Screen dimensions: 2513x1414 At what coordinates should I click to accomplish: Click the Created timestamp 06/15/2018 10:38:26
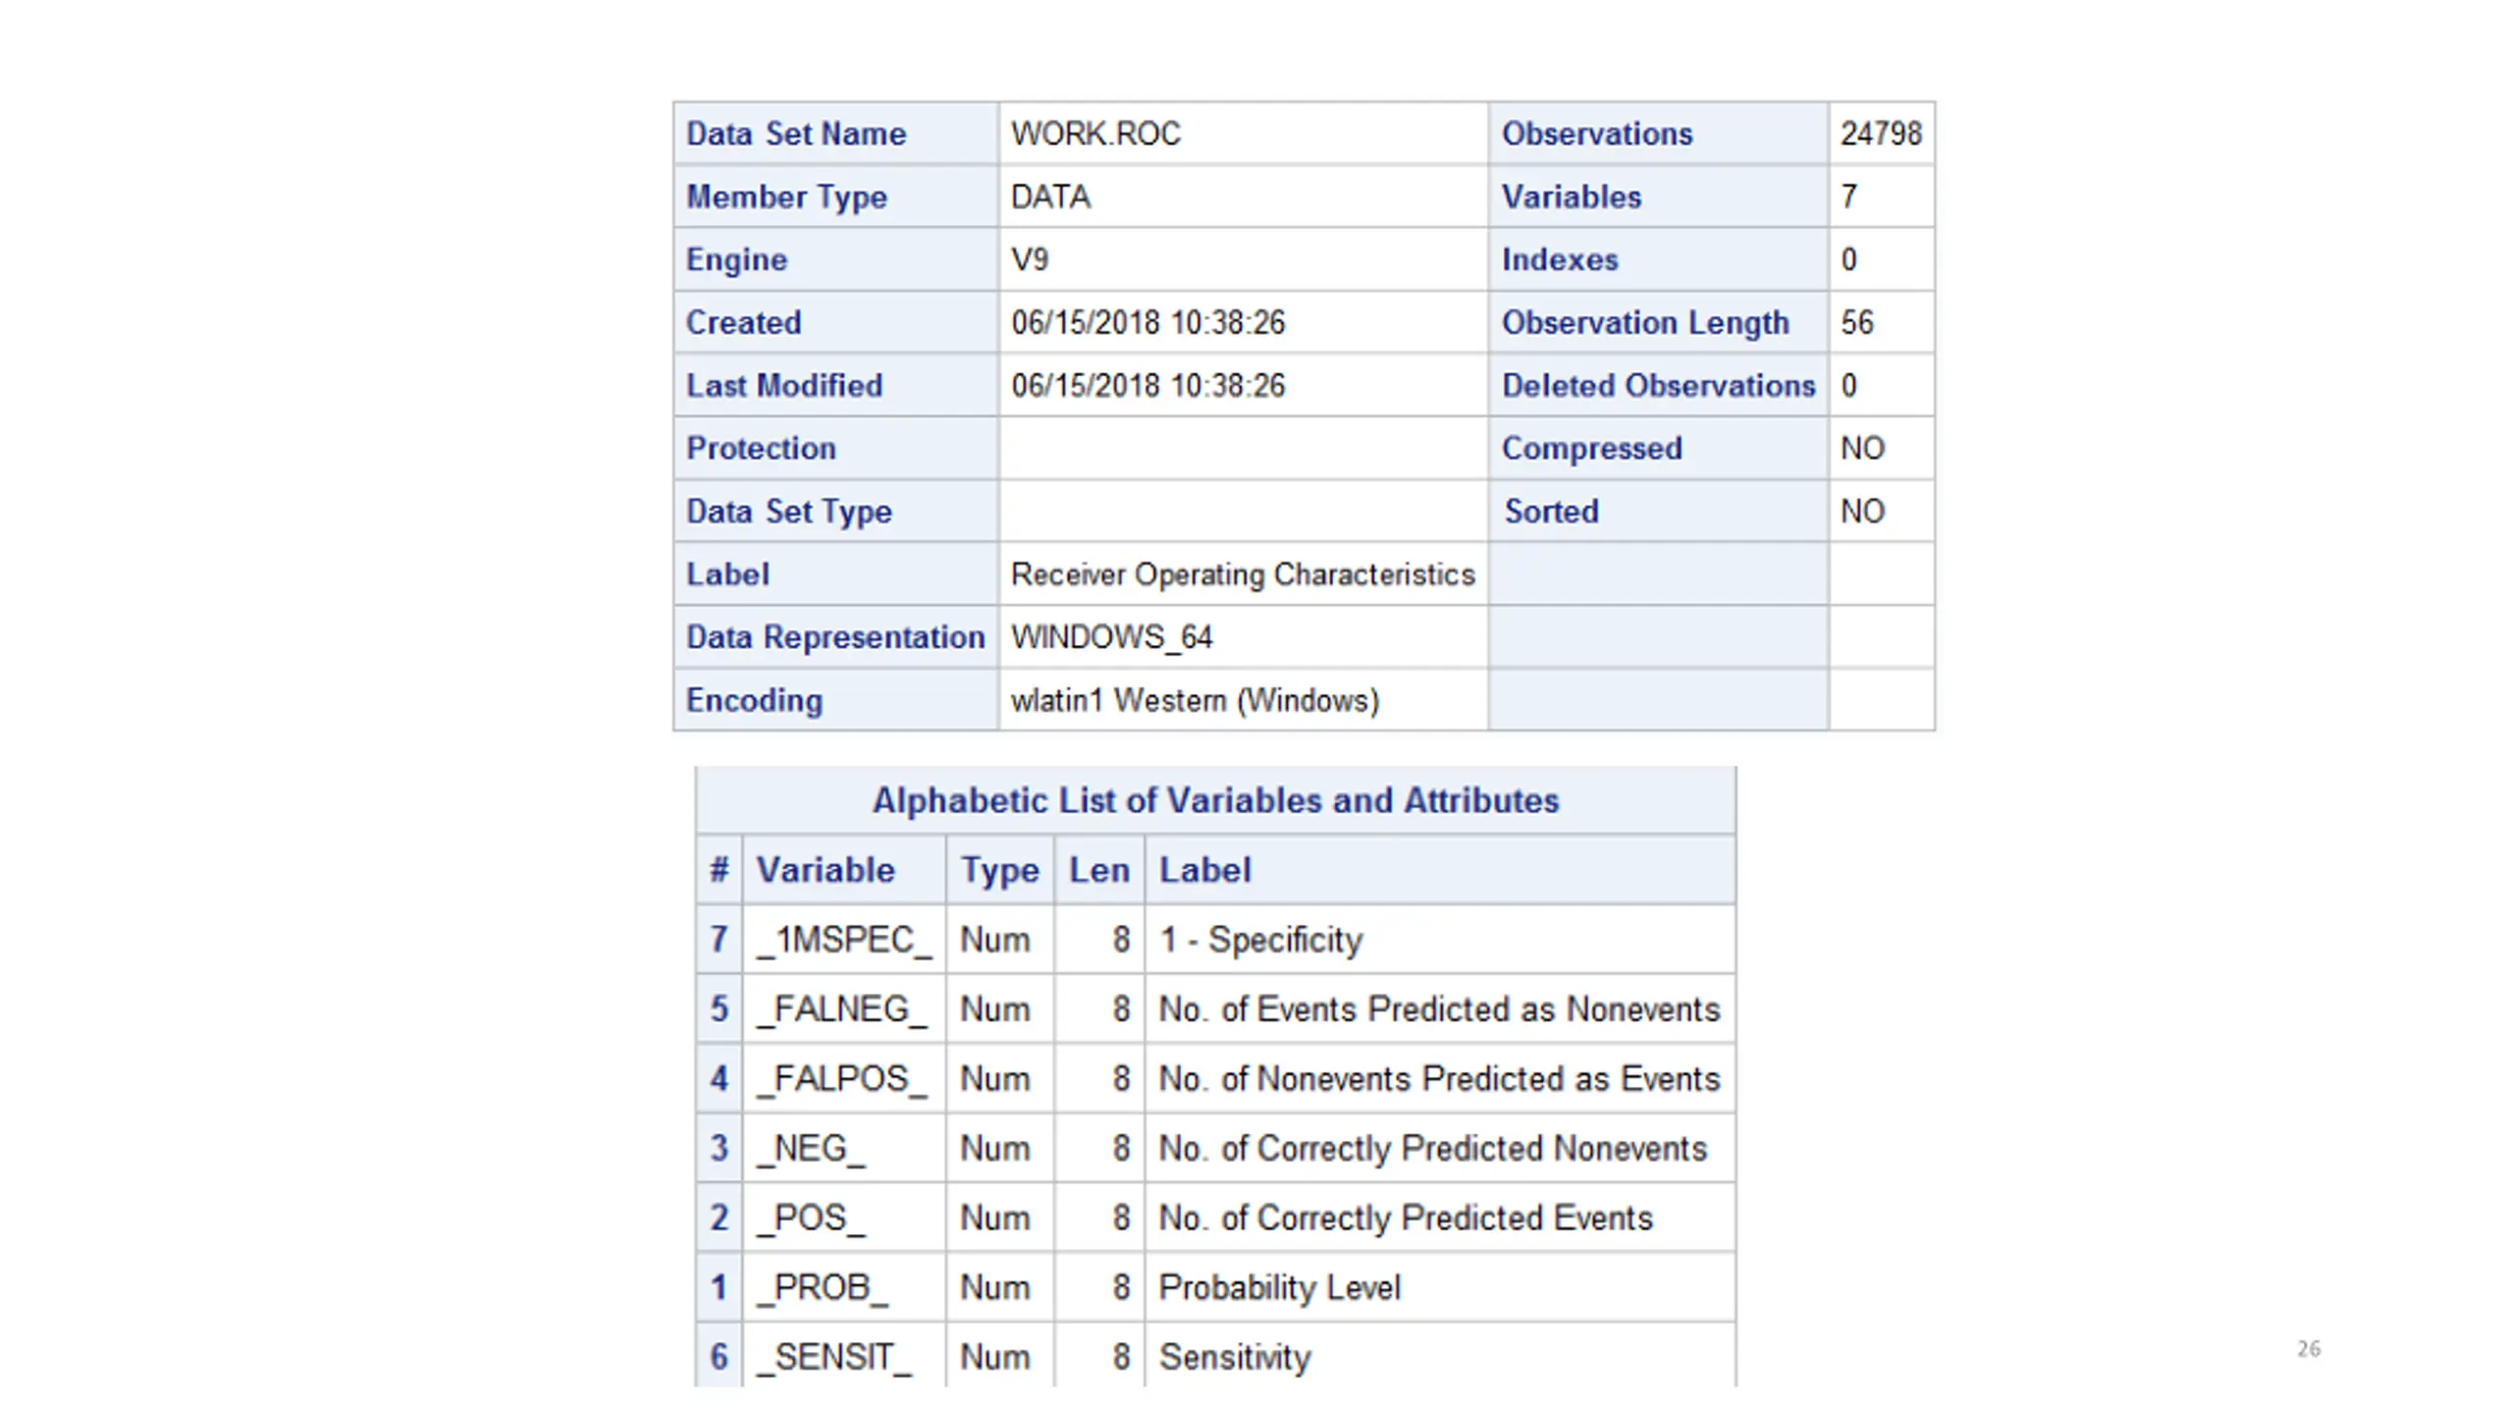(x=1149, y=322)
